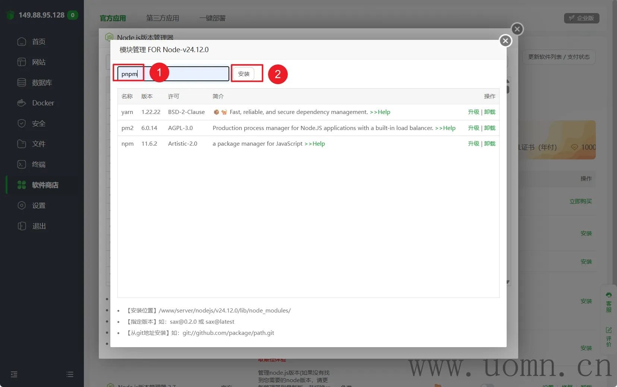Collapse the sidebar with the bottom-left icon
This screenshot has height=387, width=617.
(14, 374)
